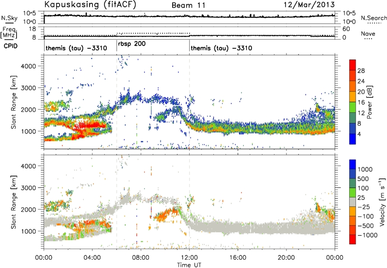Select the -1000 velocity colorbar label
Screen dimensions: 387x268
click(367, 235)
